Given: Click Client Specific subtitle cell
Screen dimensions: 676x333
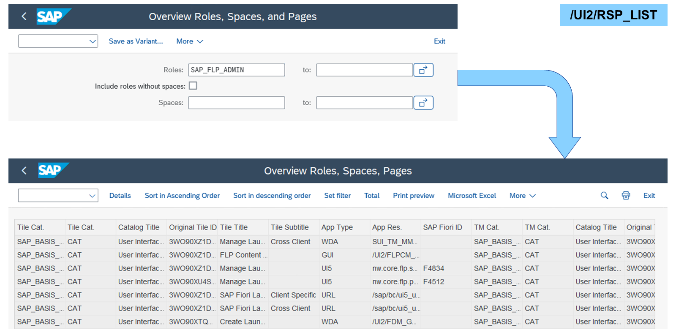Looking at the screenshot, I should pos(293,295).
